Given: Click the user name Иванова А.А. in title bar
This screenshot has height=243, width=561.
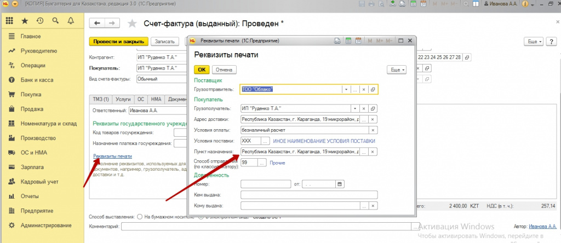Looking at the screenshot, I should 503,4.
